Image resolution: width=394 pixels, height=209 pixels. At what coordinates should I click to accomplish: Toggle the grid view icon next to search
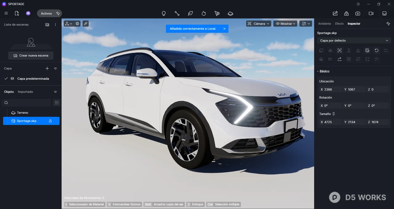click(x=57, y=103)
